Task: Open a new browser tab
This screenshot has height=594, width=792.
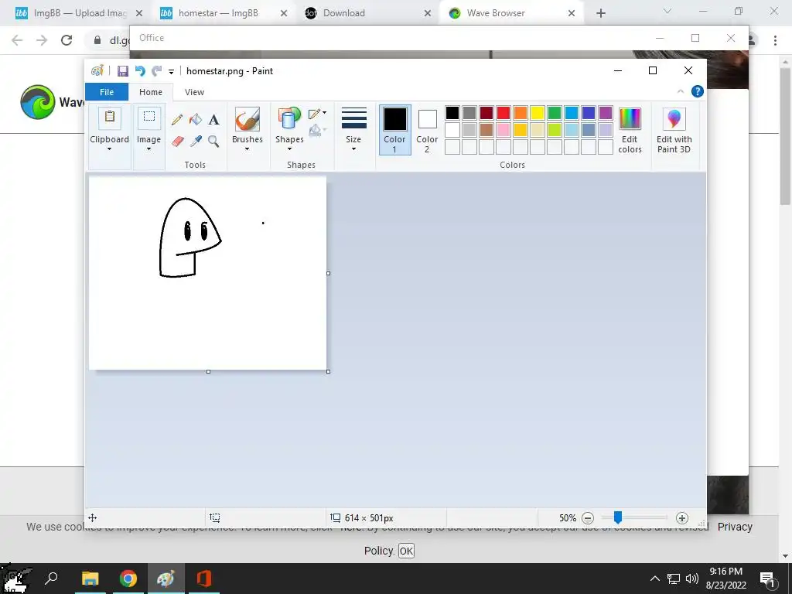Action: click(x=600, y=13)
